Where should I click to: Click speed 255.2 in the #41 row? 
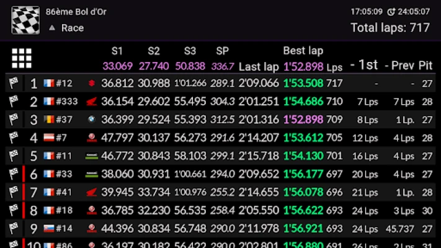point(222,192)
